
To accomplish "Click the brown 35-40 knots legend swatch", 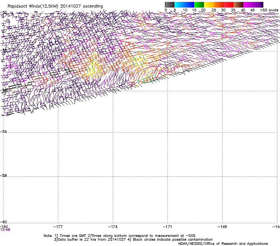I will pyautogui.click(x=238, y=5).
